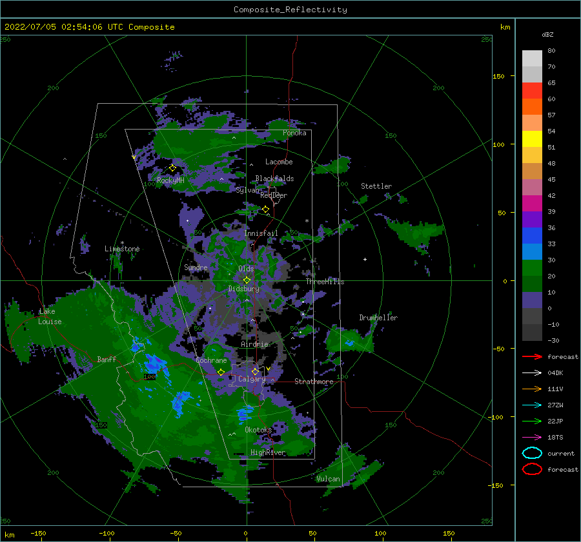This screenshot has height=542, width=581.
Task: Click the orange 111V arrow legend icon
Action: (532, 389)
